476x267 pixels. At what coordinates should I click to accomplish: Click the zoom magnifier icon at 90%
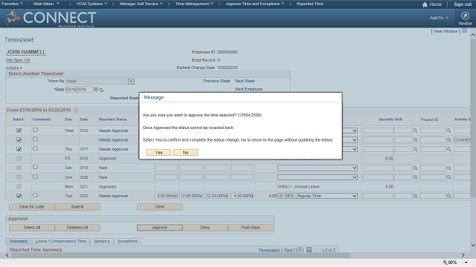coord(445,262)
